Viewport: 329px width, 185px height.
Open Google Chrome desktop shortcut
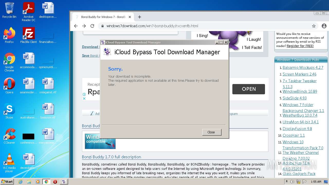pos(9,62)
